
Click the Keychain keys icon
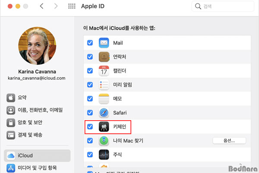point(104,127)
